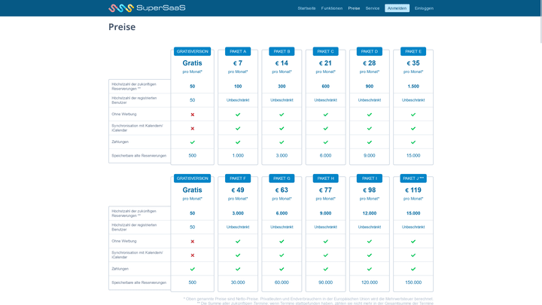Select Preise in the top navigation
Viewport: 542px width, 305px height.
point(354,8)
